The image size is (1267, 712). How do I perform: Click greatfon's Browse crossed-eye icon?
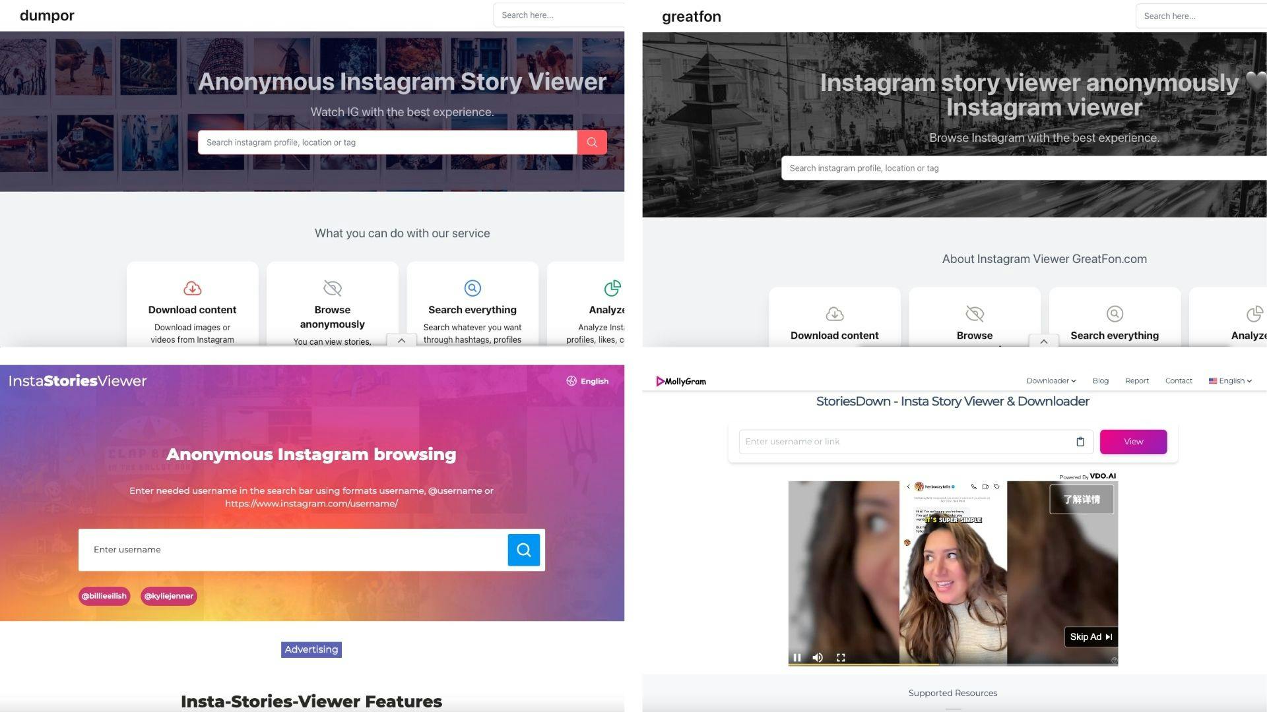click(975, 314)
